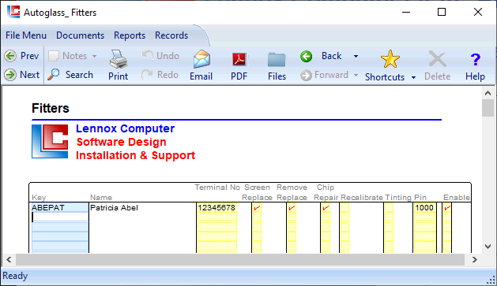
Task: Click the horizontal scrollbar thumb
Action: point(240,260)
